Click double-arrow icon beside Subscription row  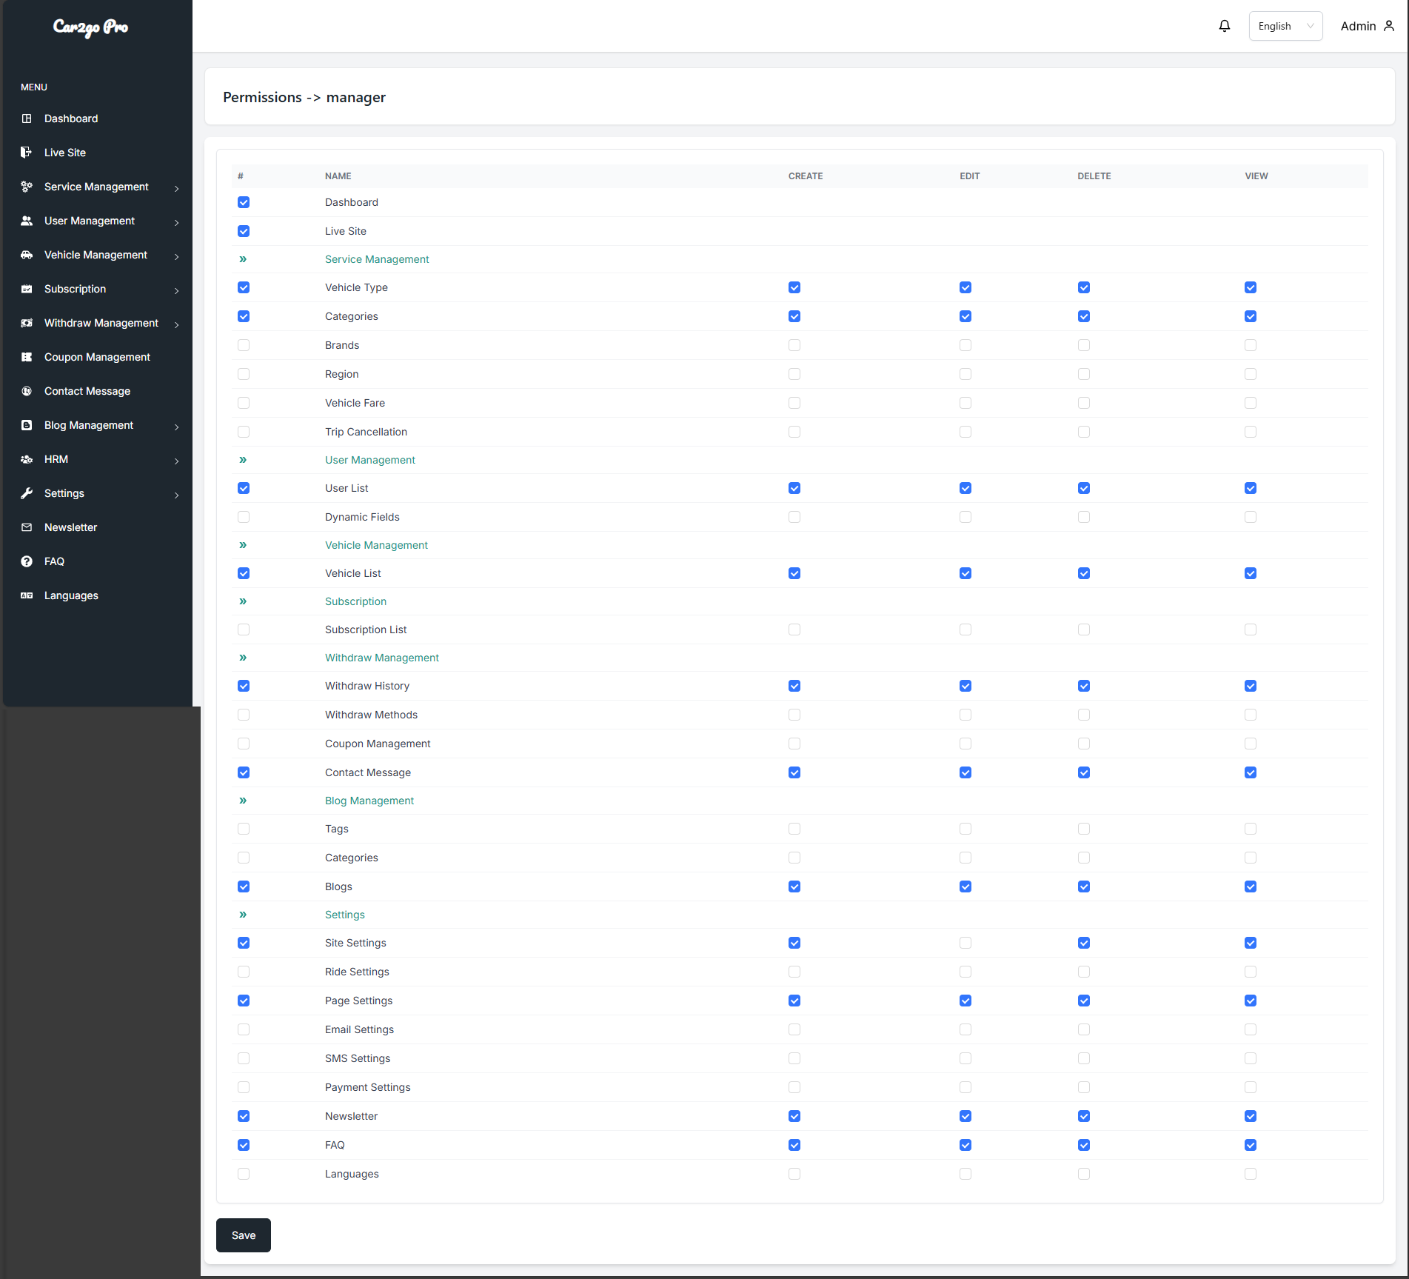[243, 601]
